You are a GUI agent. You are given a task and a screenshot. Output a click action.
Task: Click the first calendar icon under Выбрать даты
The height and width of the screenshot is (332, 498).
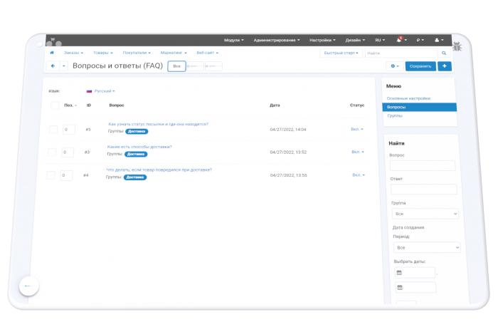399,273
